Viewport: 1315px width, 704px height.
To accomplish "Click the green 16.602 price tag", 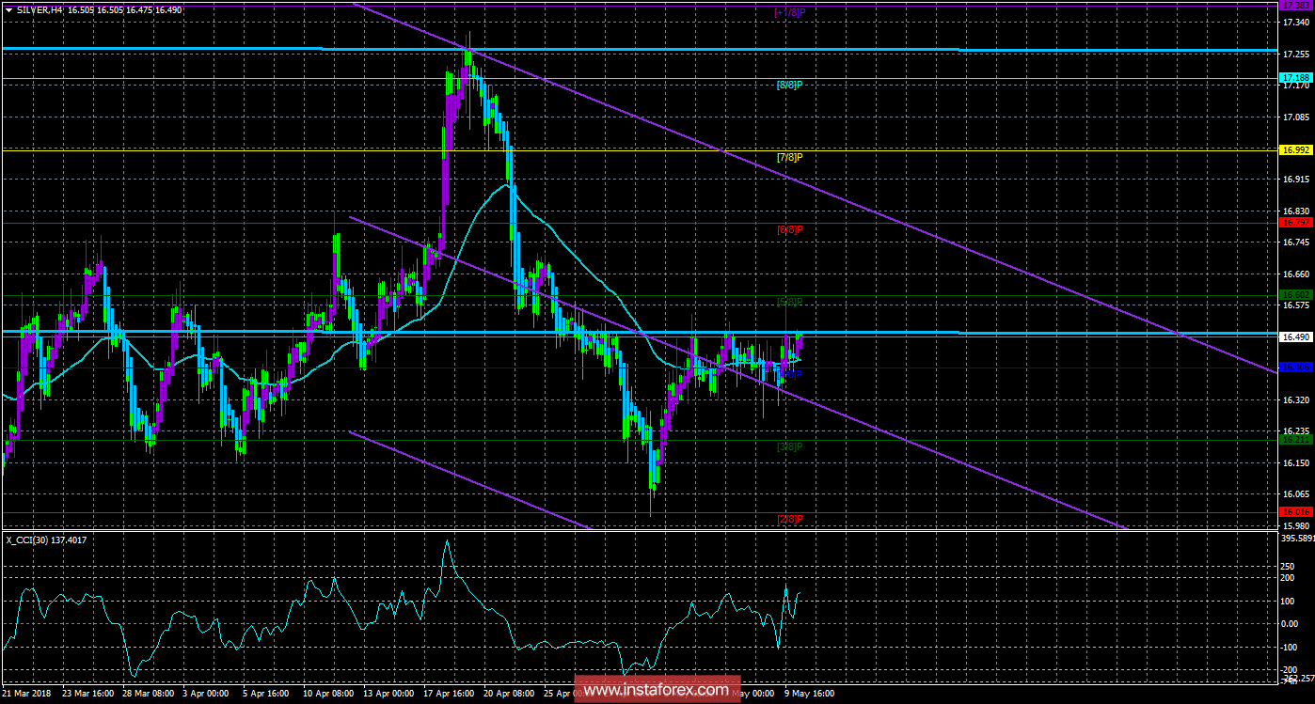I will point(1295,295).
